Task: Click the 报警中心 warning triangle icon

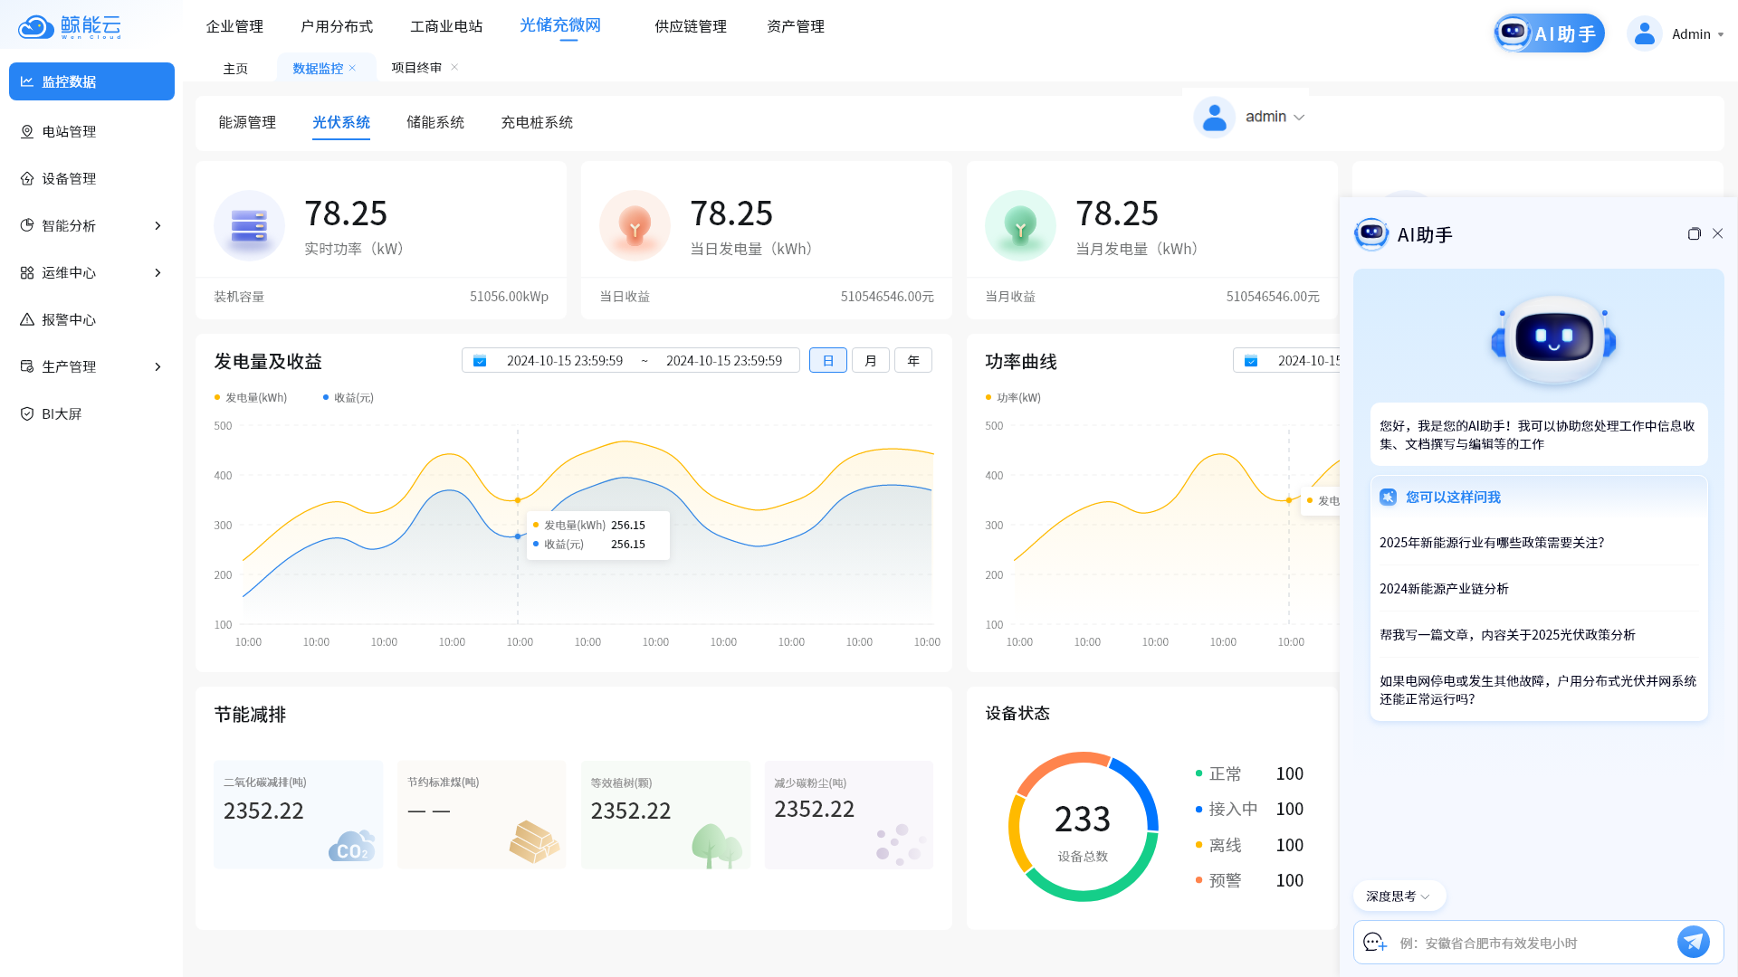Action: point(27,320)
